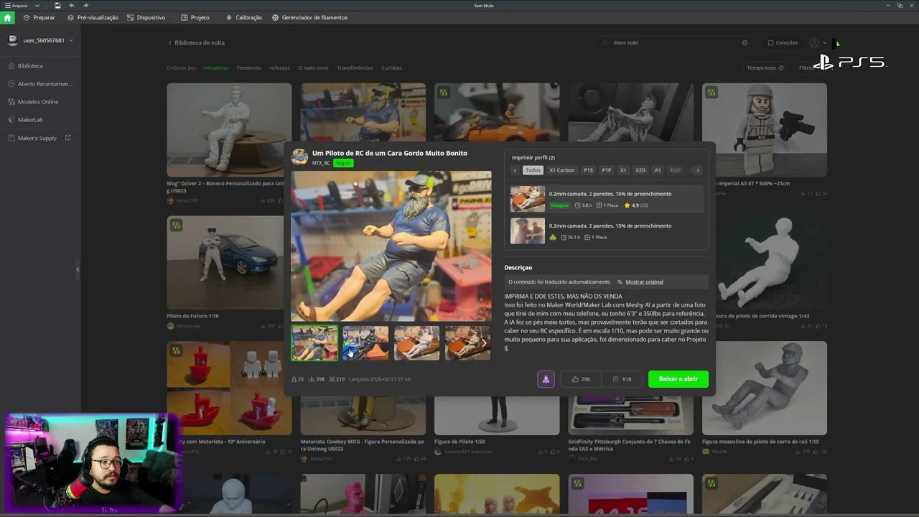Screen dimensions: 919x517
Task: Filter profiles by A1 printer
Action: point(658,170)
